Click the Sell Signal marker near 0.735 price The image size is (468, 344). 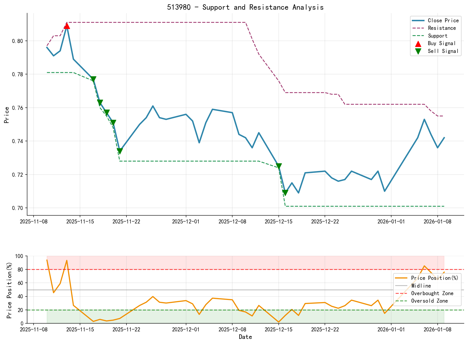pos(119,151)
